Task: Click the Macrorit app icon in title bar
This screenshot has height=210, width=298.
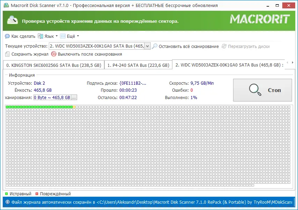Action: 6,5
